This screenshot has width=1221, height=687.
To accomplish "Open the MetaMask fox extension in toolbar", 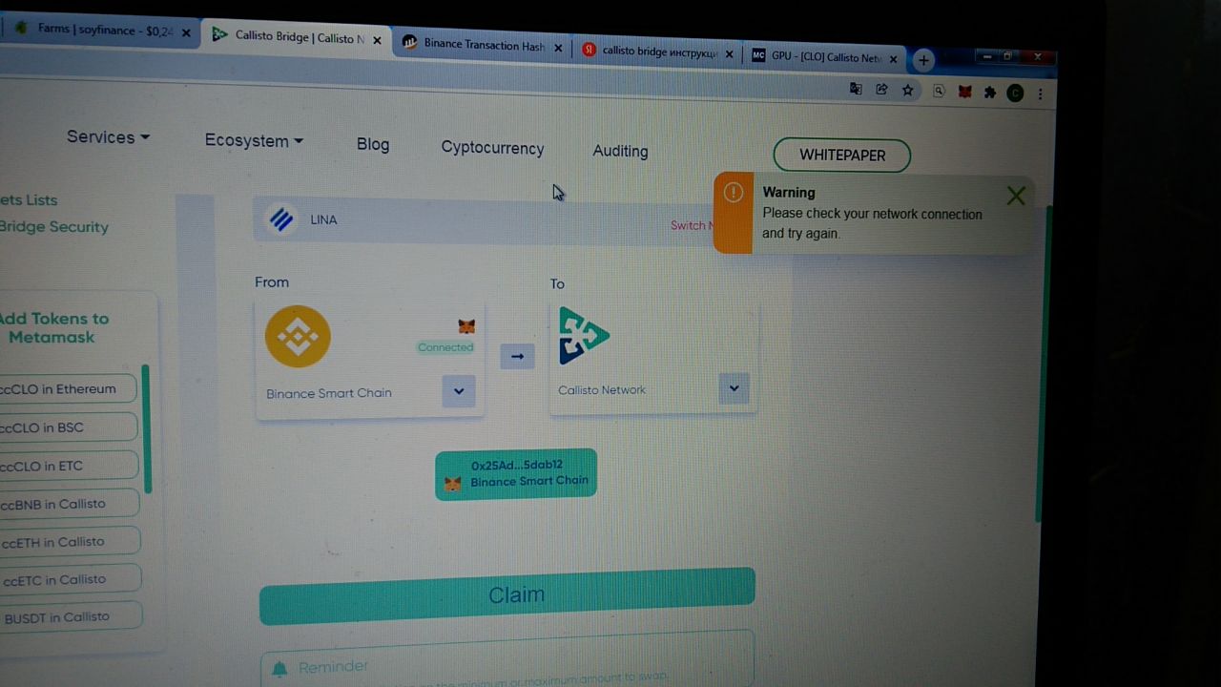I will coord(965,93).
